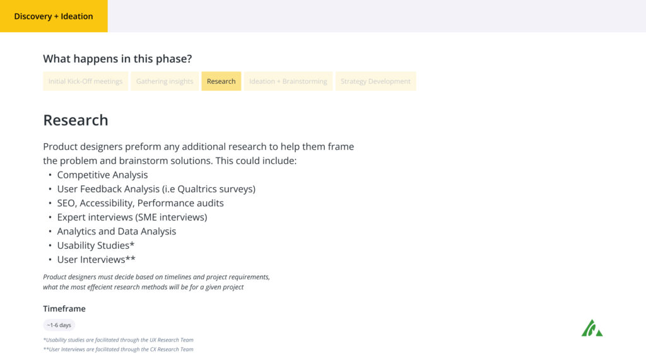
Task: Click the What happens in this phase heading
Action: [x=117, y=59]
